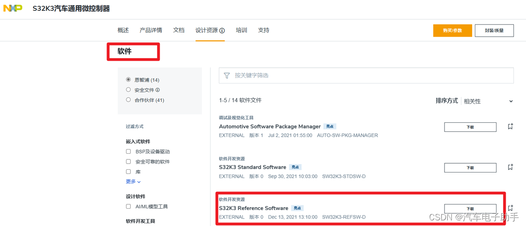
Task: Select the 合作伙伴 (41) radio button
Action: click(128, 100)
